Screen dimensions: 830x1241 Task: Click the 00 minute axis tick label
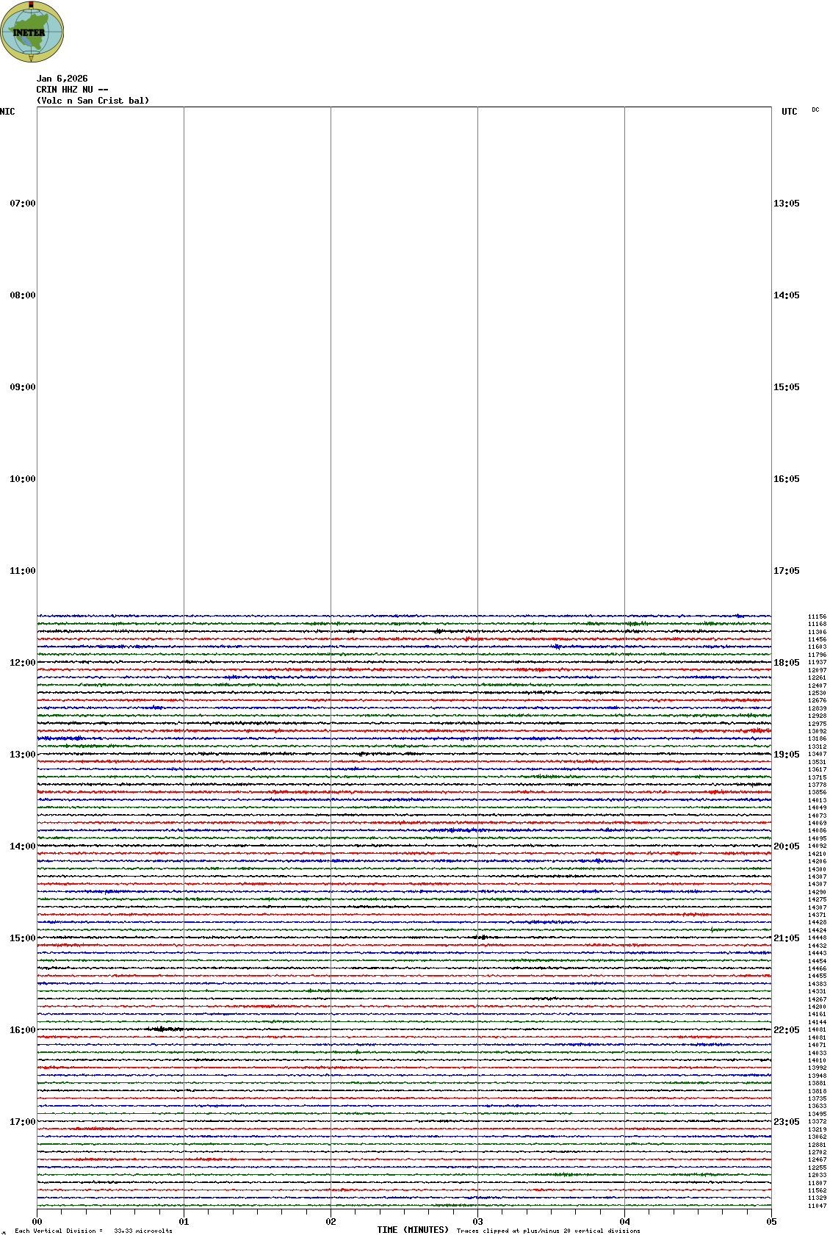pyautogui.click(x=37, y=1222)
